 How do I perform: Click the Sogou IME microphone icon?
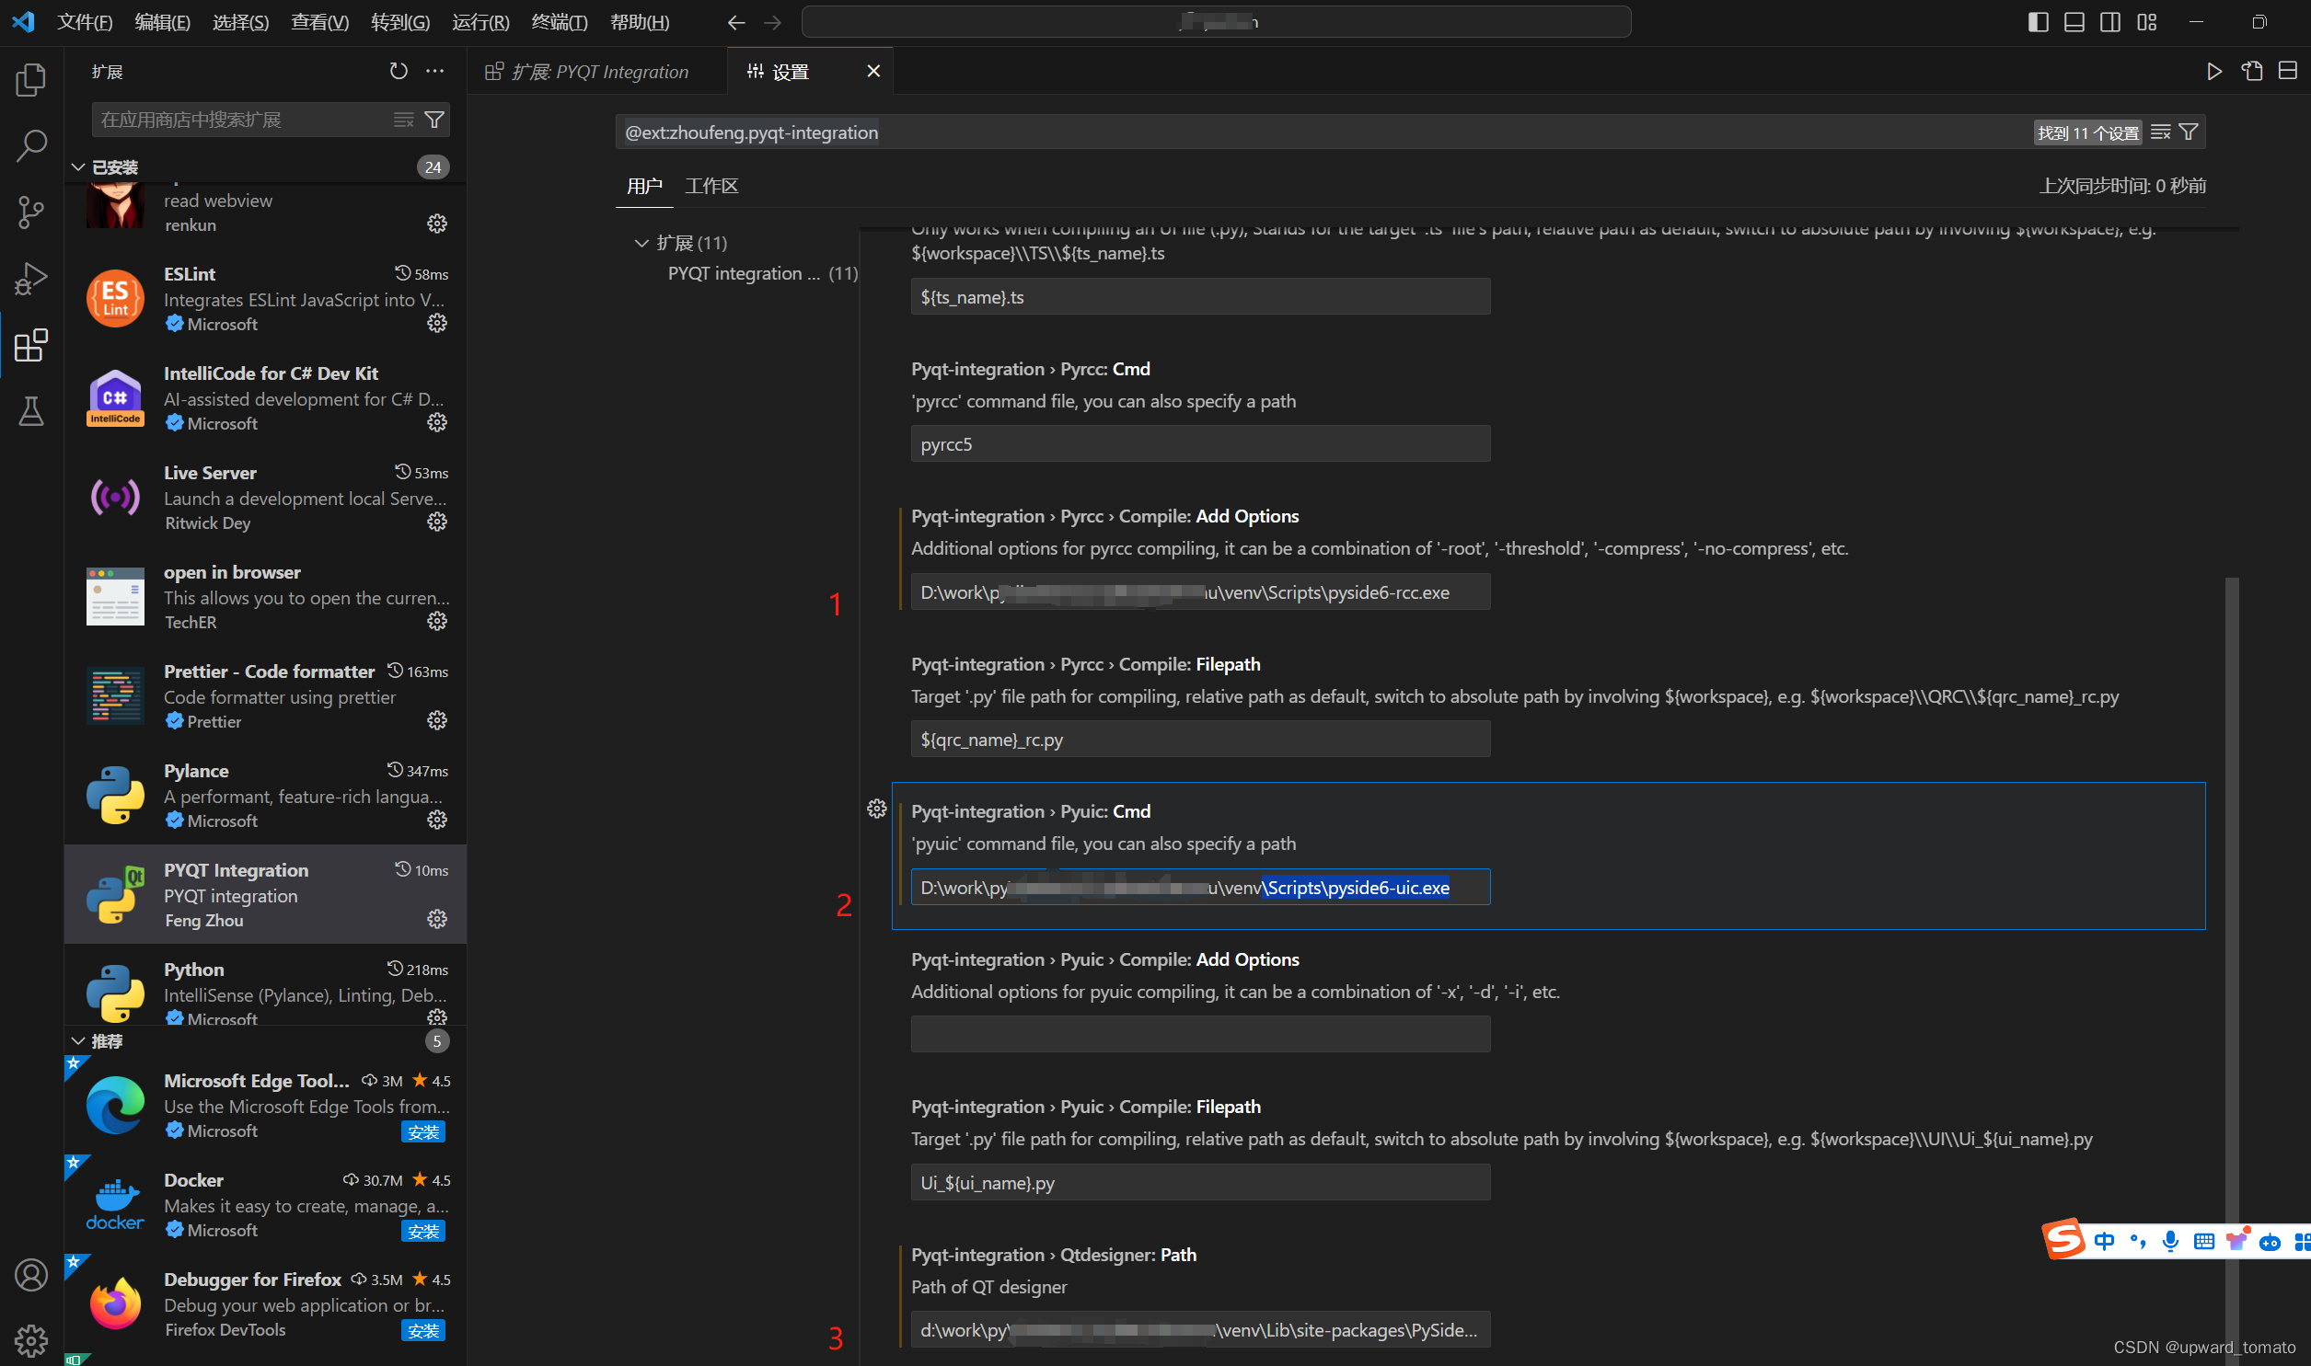pos(2170,1241)
